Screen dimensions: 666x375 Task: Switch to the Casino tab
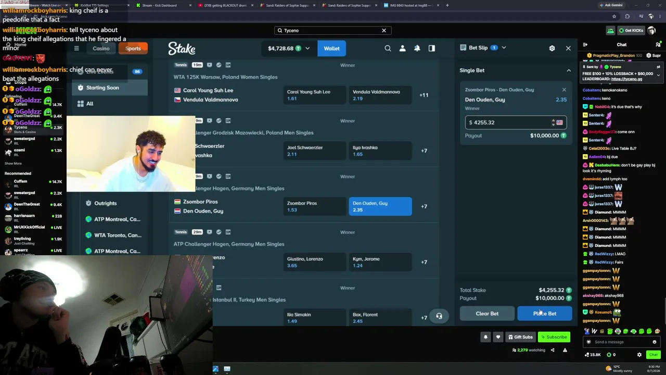pyautogui.click(x=101, y=48)
